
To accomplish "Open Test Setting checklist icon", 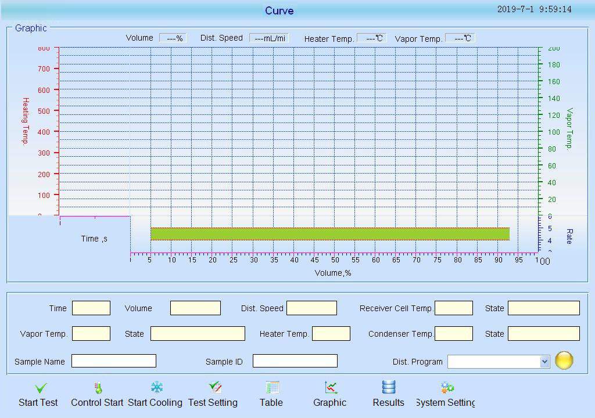I will pyautogui.click(x=215, y=387).
